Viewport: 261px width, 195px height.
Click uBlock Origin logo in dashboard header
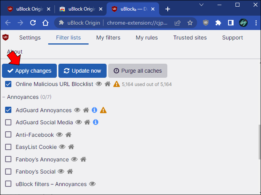pyautogui.click(x=5, y=37)
